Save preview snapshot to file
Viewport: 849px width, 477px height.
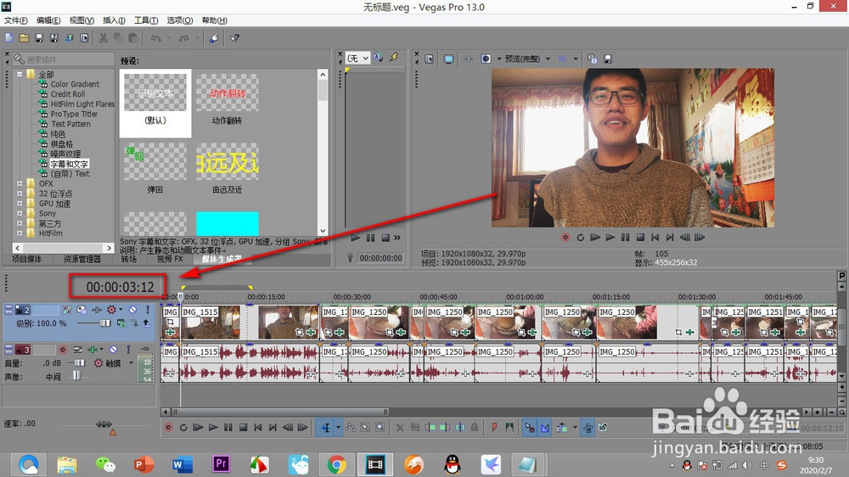click(x=608, y=59)
